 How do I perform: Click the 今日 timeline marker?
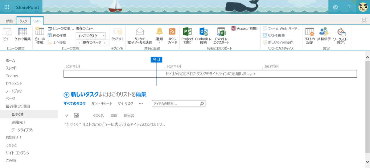click(156, 59)
